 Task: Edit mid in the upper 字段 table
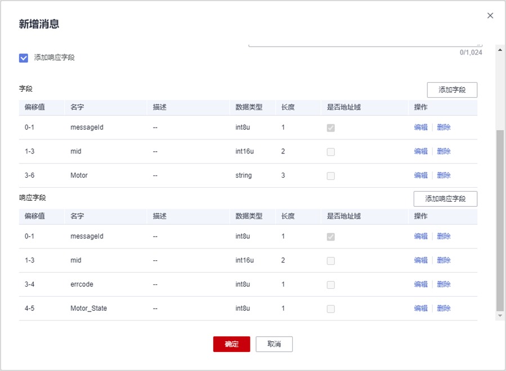pos(420,151)
